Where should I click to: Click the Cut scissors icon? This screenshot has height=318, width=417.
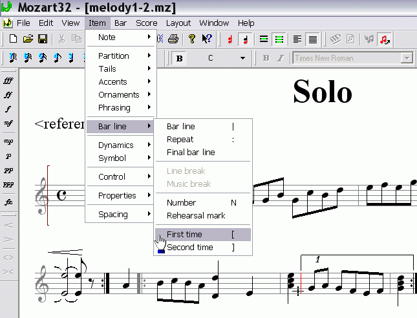61,39
